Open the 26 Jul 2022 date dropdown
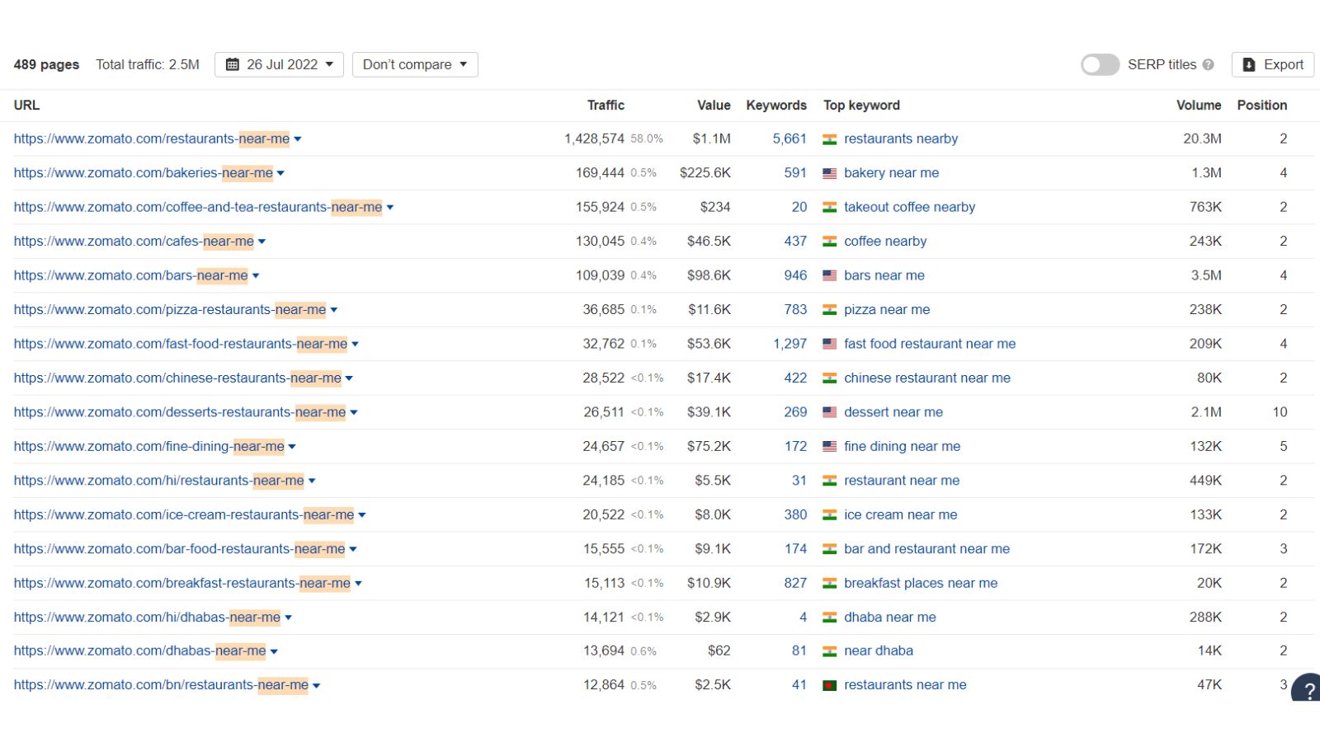Image resolution: width=1320 pixels, height=742 pixels. click(279, 64)
